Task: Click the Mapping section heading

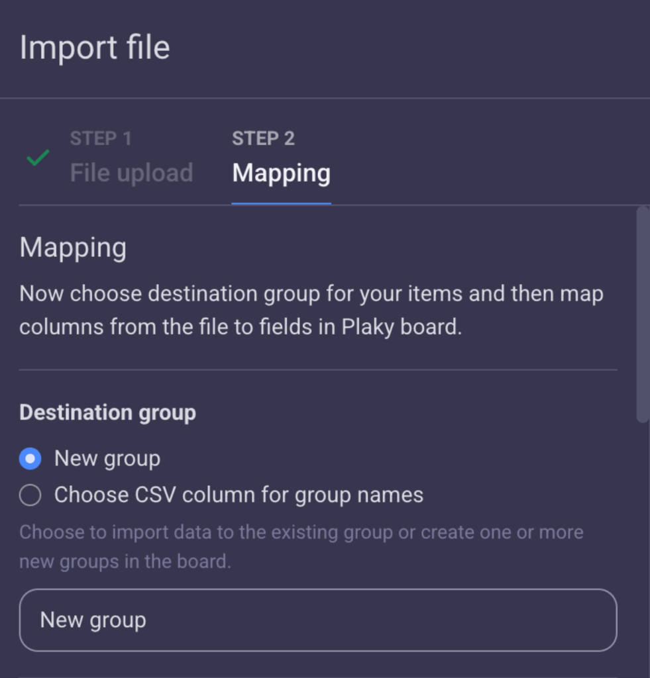Action: pos(73,248)
